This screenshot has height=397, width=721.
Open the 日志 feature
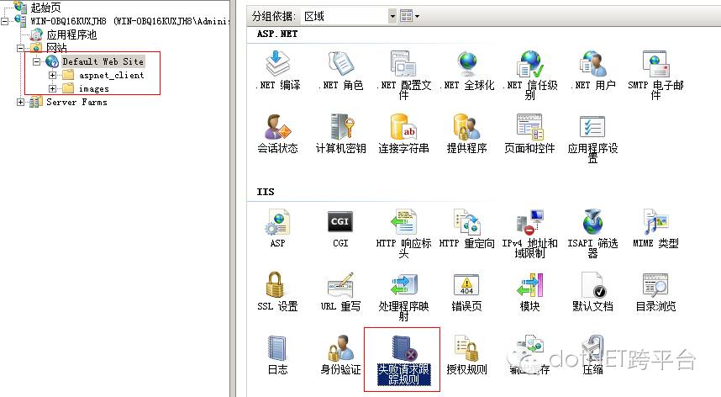(278, 355)
